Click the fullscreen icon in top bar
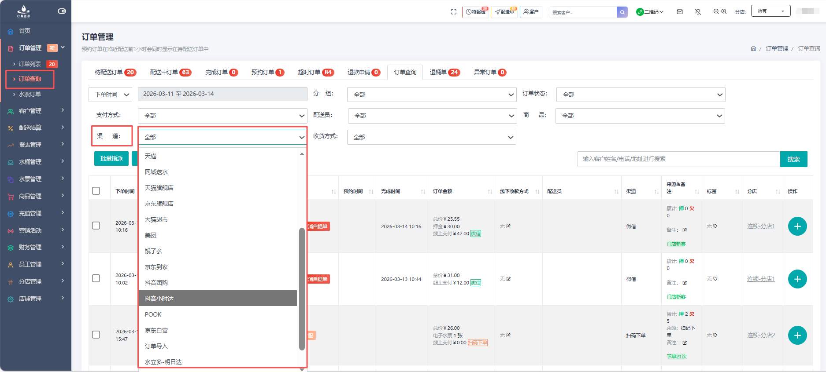The height and width of the screenshot is (372, 826). pos(453,12)
